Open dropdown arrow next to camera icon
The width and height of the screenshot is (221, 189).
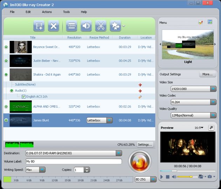tap(214, 177)
